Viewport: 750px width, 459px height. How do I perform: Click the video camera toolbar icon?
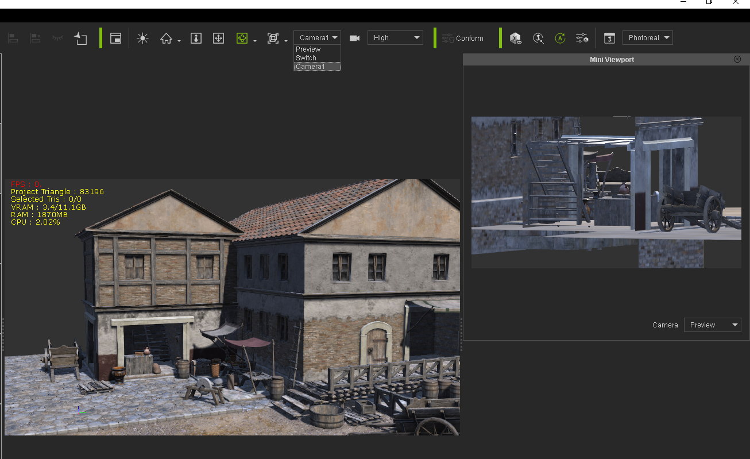pyautogui.click(x=354, y=38)
